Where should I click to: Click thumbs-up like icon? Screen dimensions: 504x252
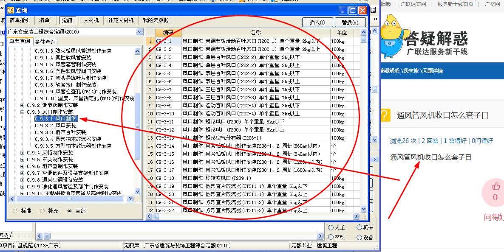(x=496, y=187)
